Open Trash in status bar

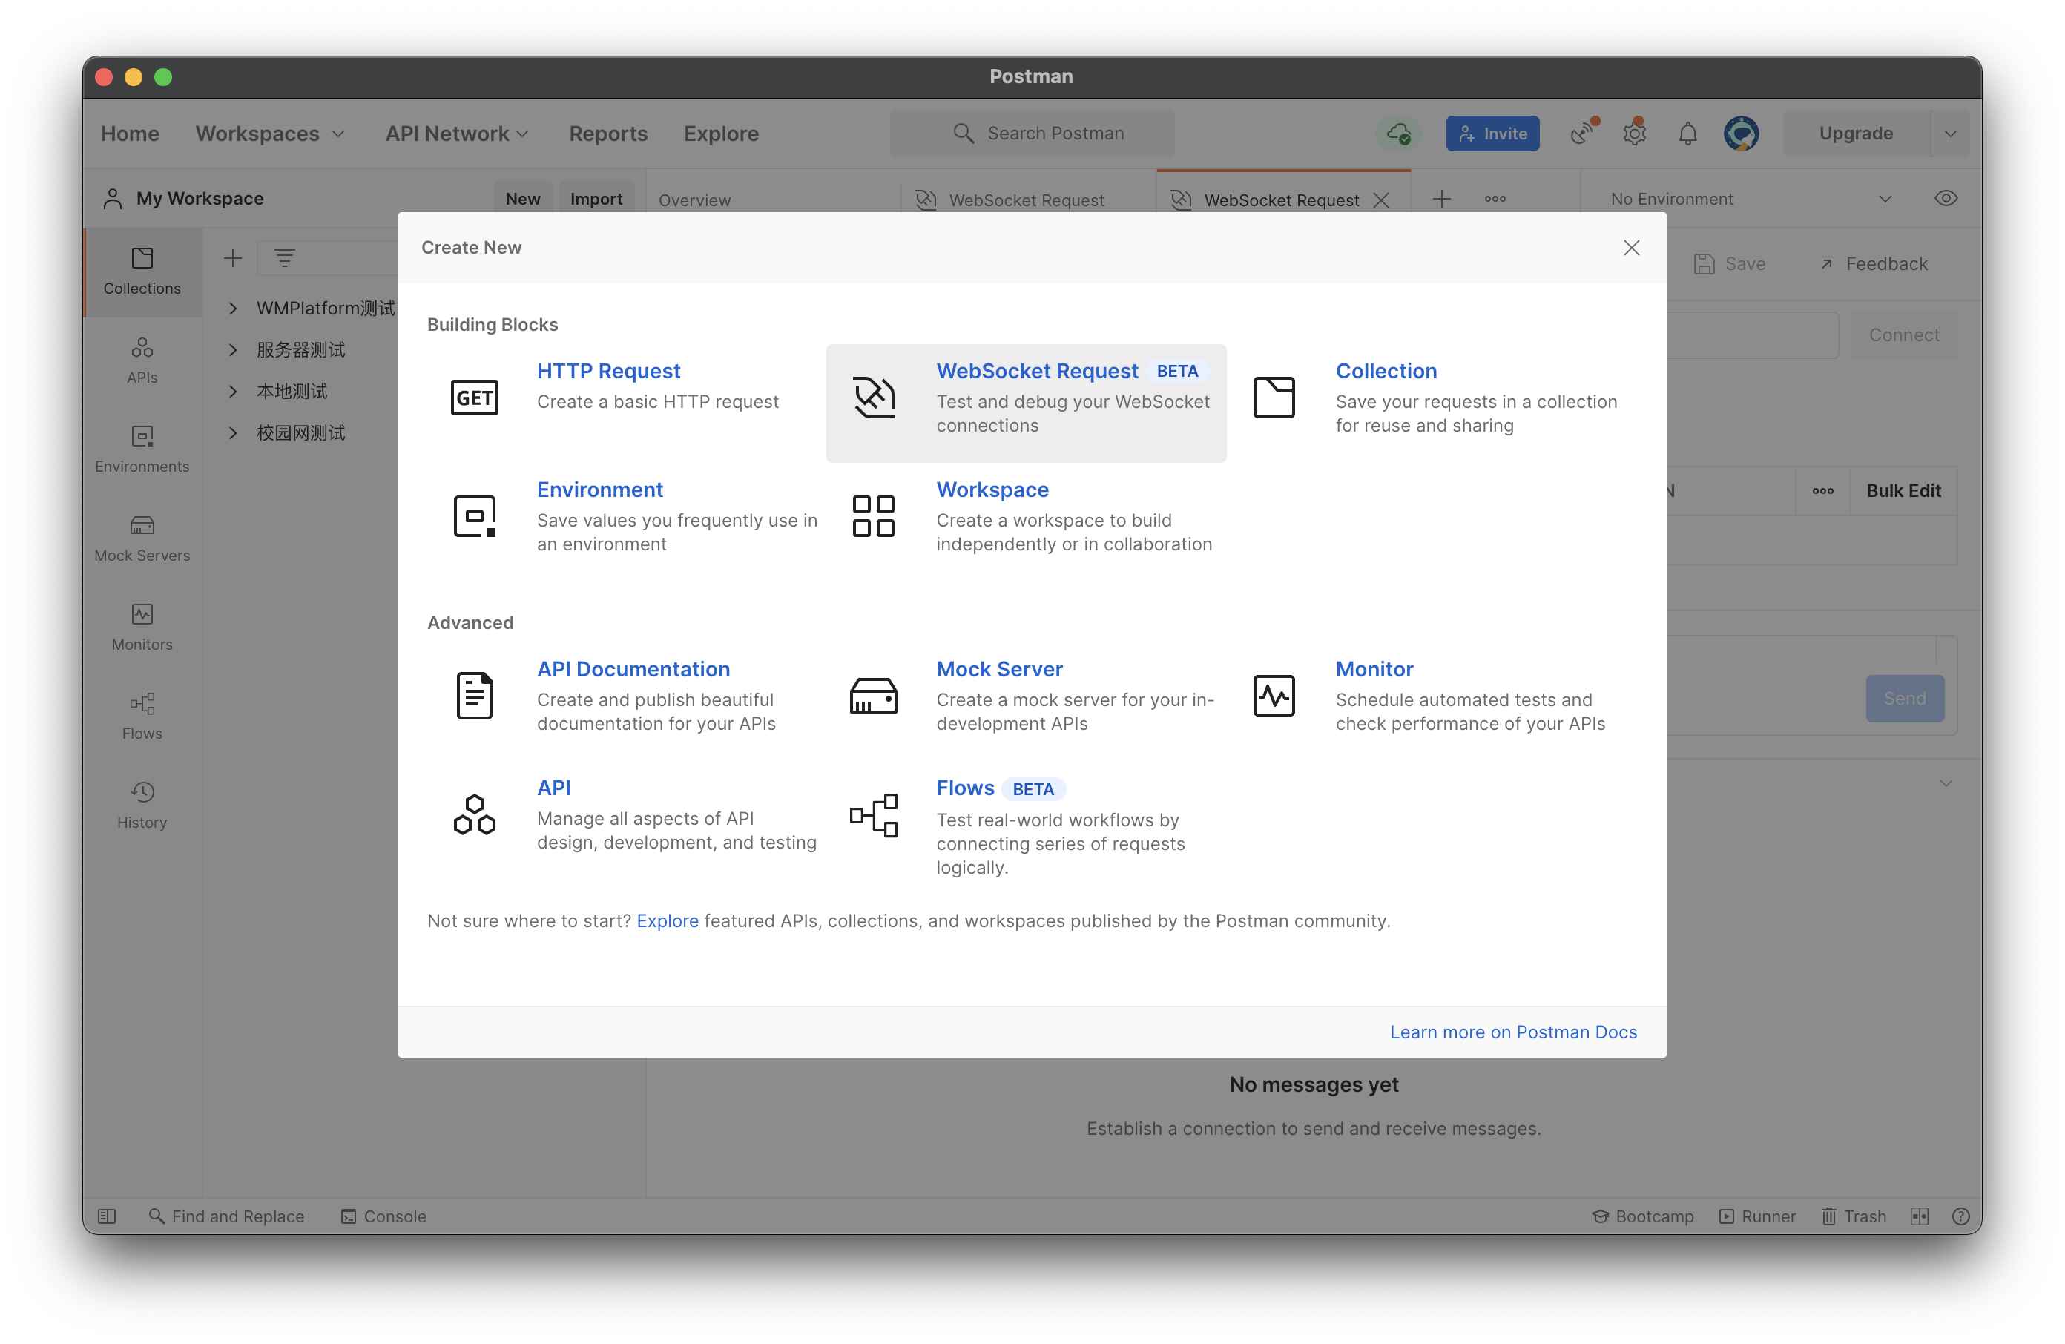pyautogui.click(x=1854, y=1216)
